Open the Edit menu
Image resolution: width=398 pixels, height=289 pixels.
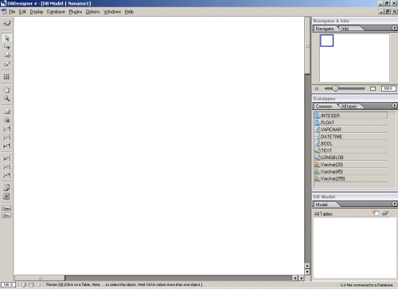point(22,12)
